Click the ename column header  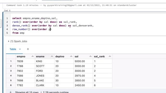coord(45,56)
